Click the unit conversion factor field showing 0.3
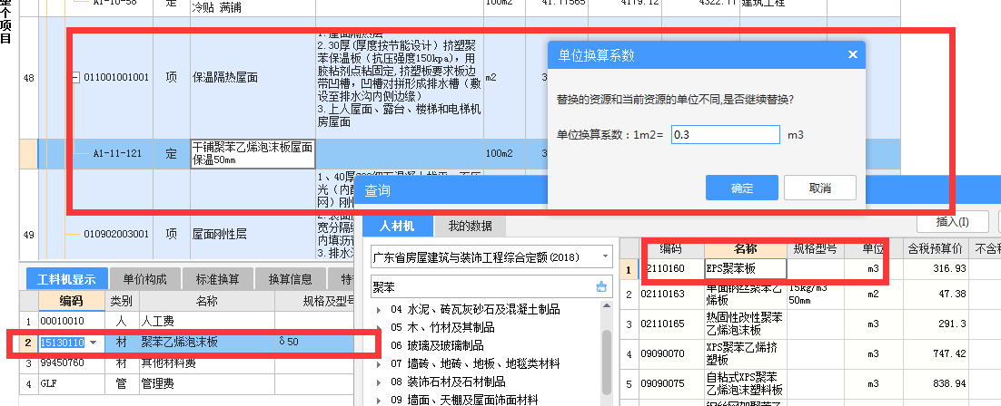Image resolution: width=1001 pixels, height=406 pixels. 725,134
